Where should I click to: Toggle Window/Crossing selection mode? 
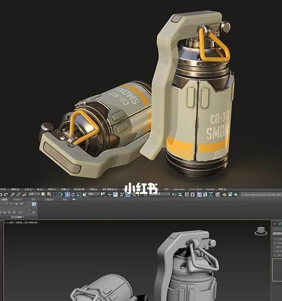pyautogui.click(x=60, y=194)
